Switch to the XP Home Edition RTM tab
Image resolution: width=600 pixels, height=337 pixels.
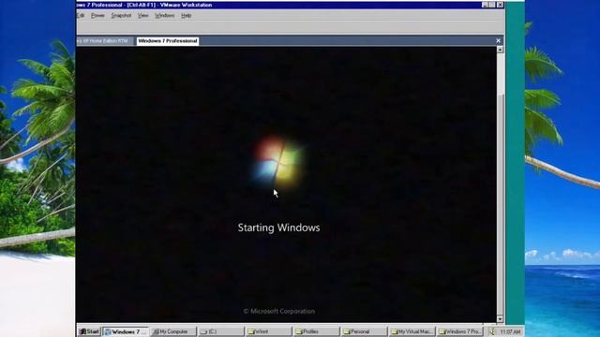[x=104, y=41]
